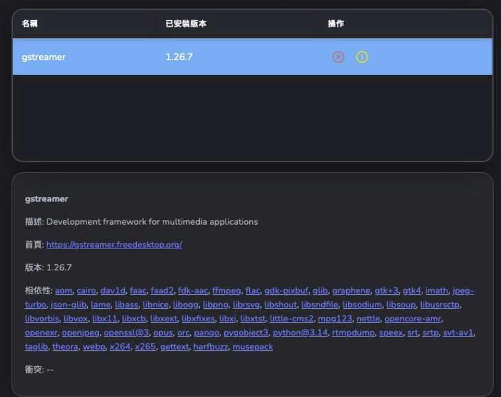Screen dimensions: 501x397
Task: Click the opencore-amr dependency link
Action: (413, 319)
